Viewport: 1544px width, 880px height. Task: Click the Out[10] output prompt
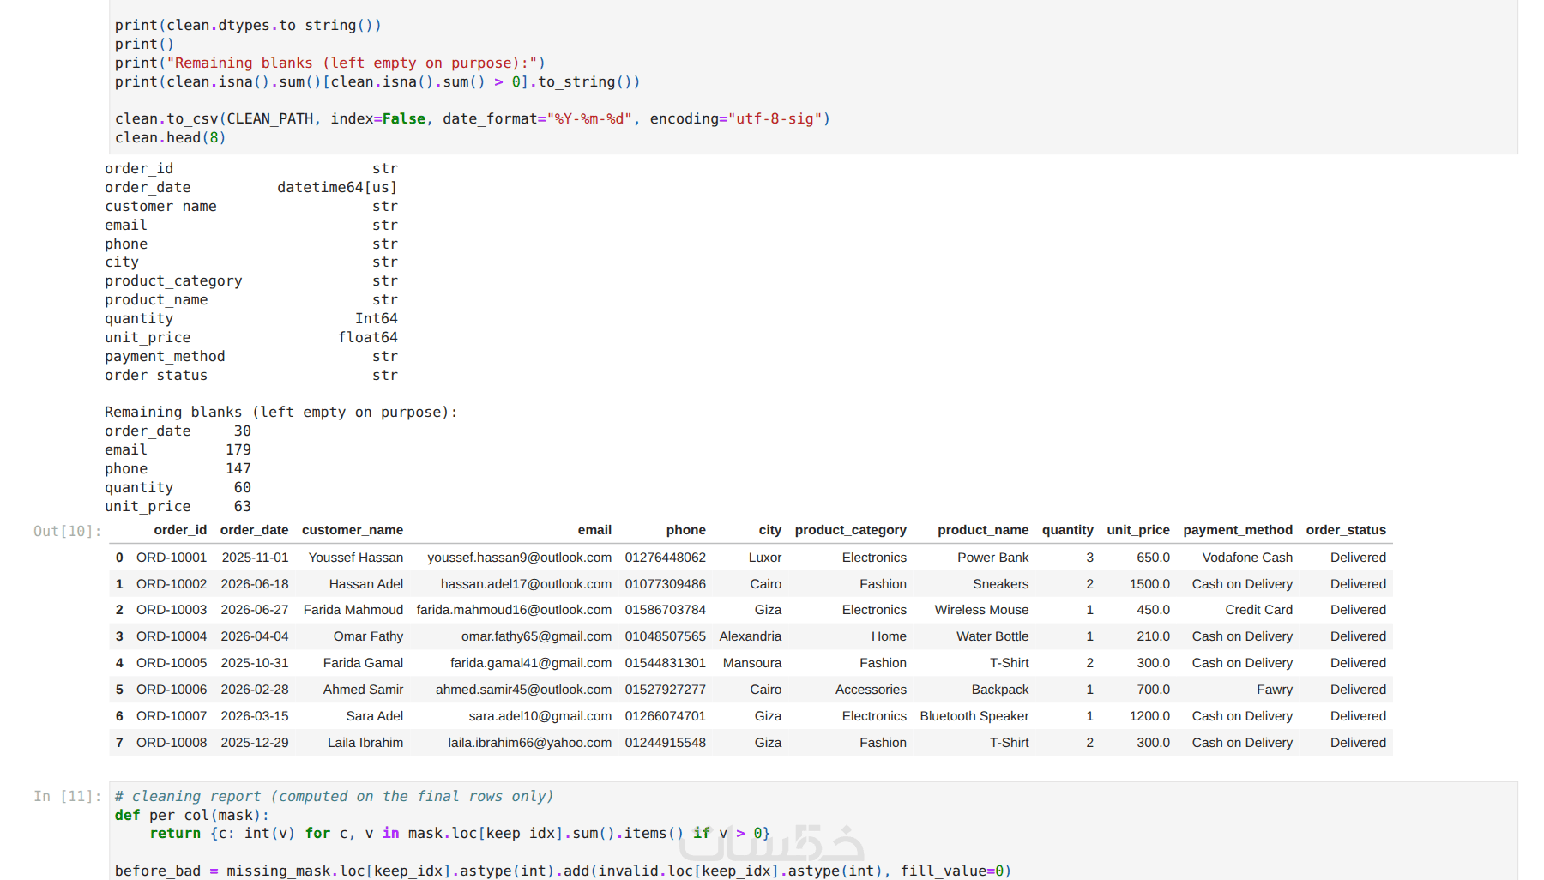tap(67, 531)
